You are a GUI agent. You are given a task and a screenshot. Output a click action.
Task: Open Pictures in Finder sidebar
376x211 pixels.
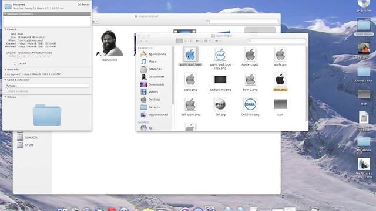pyautogui.click(x=150, y=107)
